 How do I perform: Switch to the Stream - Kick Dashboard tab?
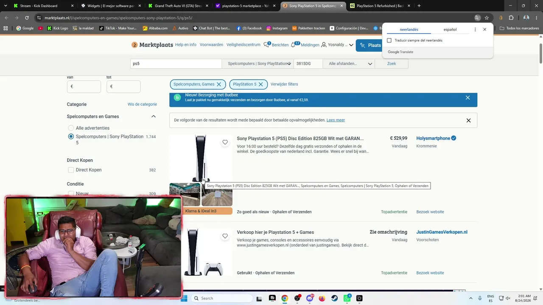(42, 6)
